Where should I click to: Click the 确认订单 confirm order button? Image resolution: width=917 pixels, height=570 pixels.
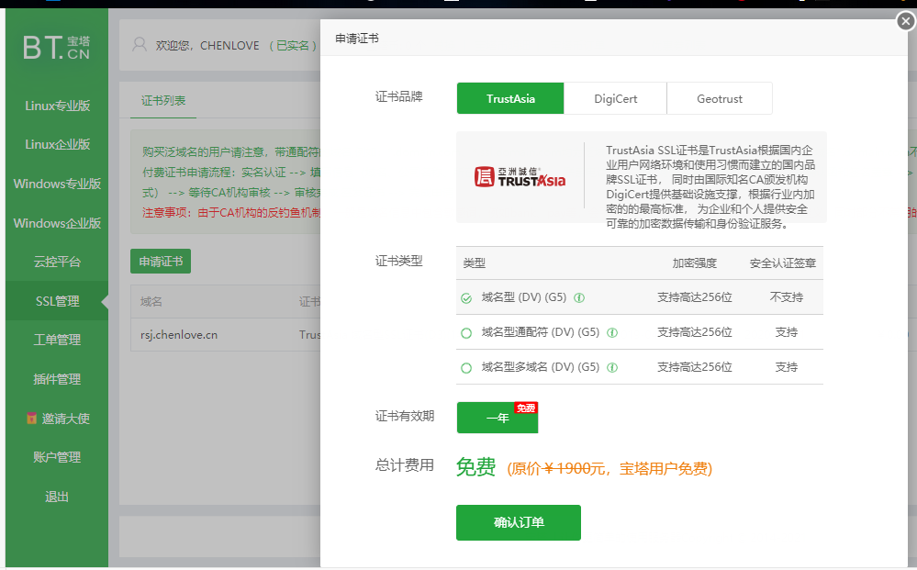coord(518,523)
